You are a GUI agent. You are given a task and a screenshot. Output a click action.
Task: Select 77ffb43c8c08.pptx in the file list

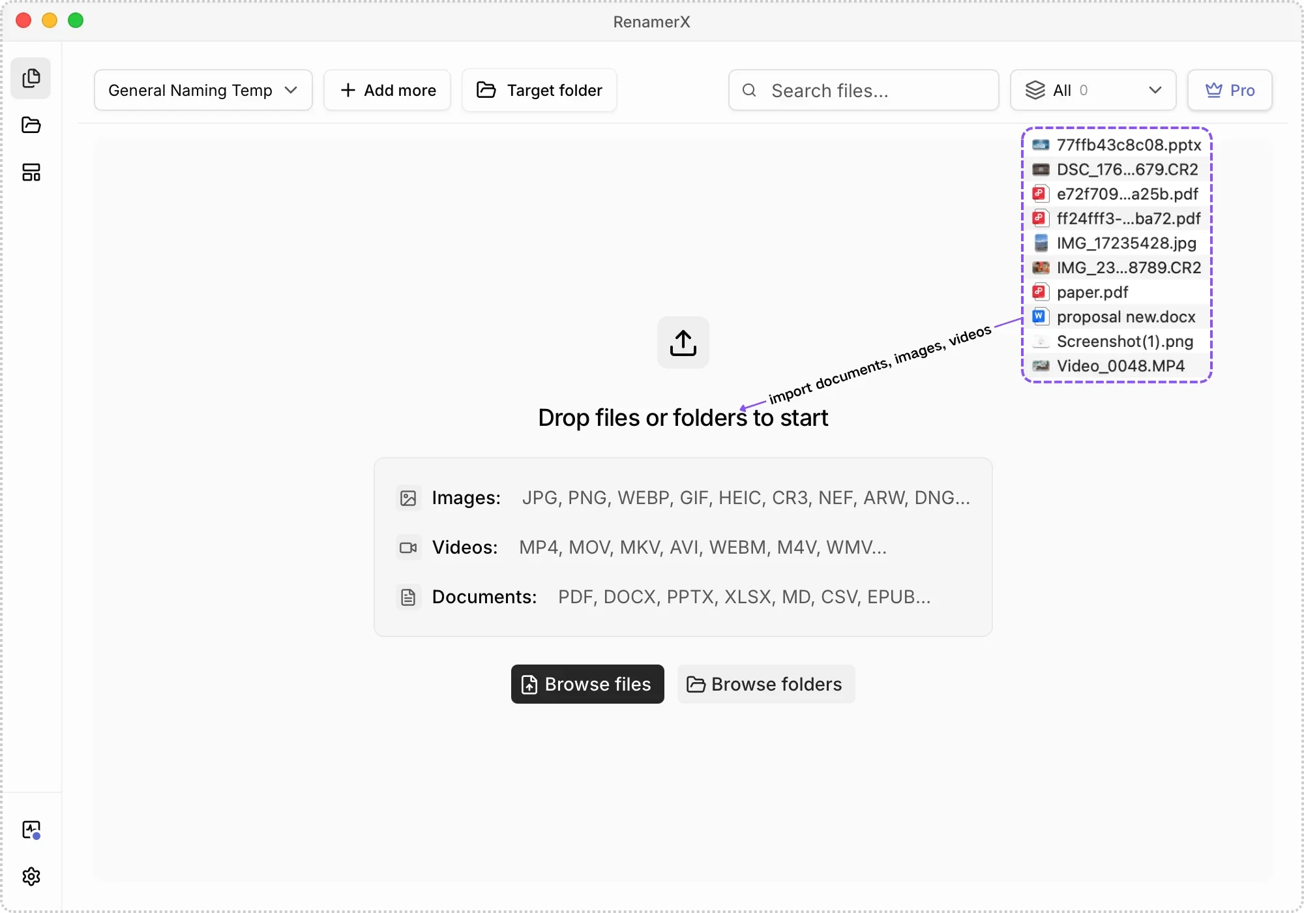(x=1117, y=145)
